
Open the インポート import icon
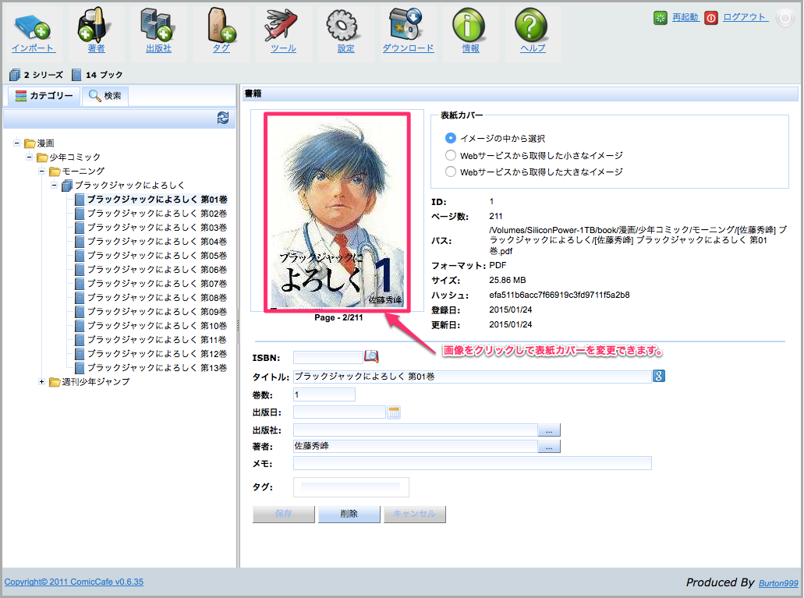(x=32, y=27)
